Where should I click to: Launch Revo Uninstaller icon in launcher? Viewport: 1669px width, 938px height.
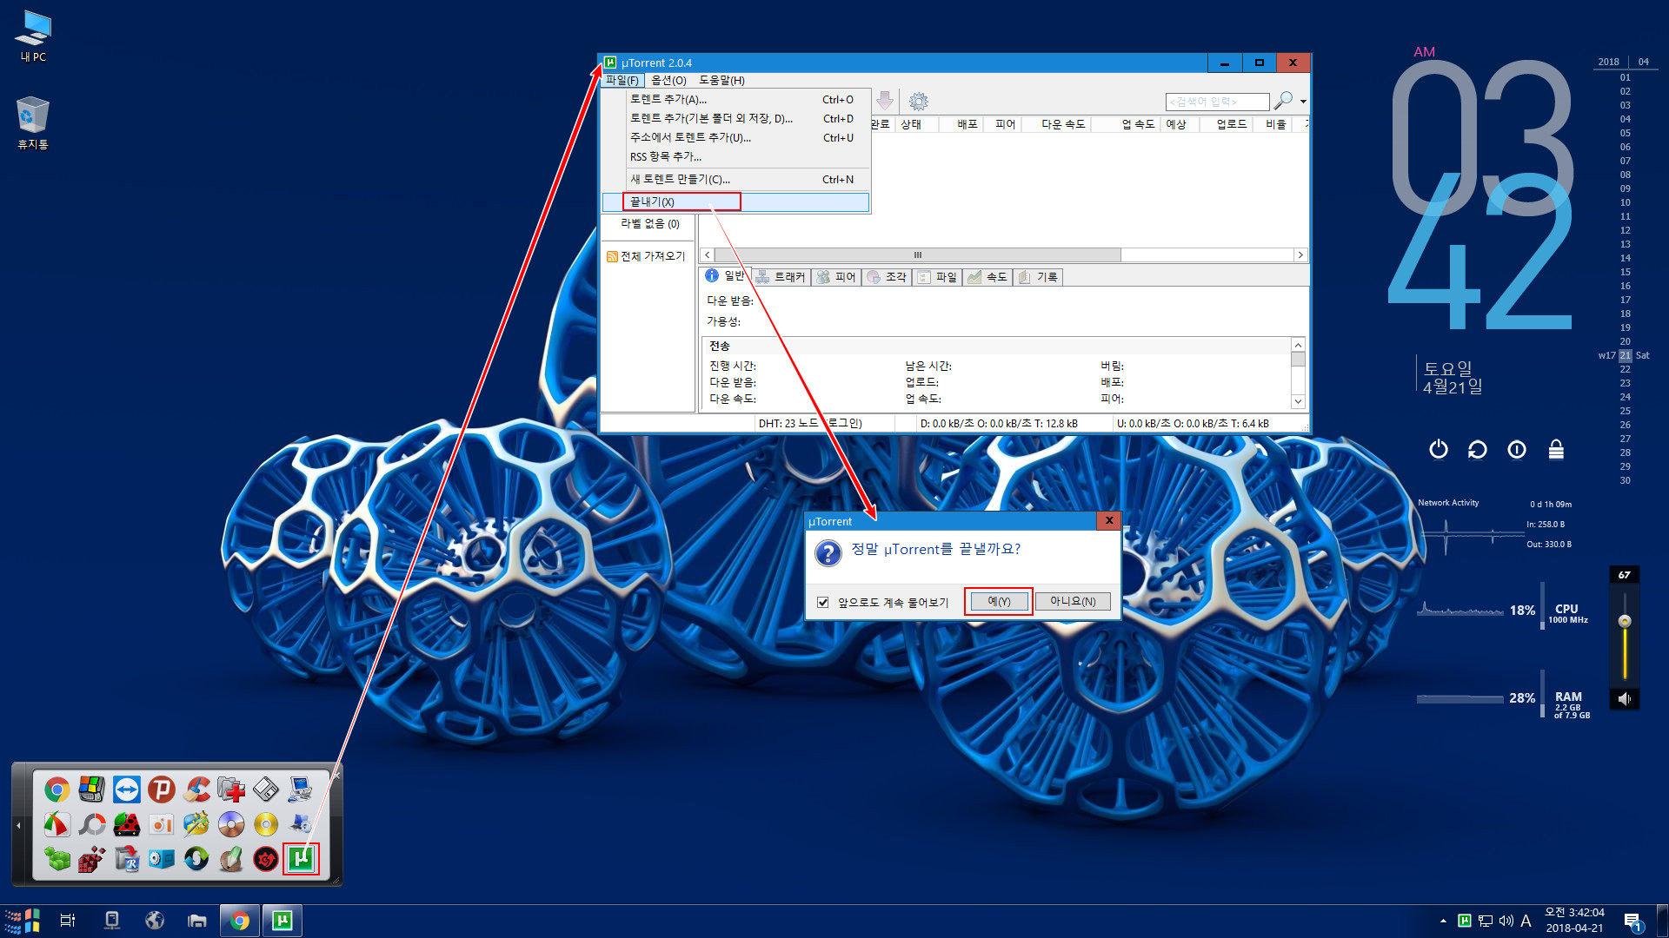[x=127, y=859]
